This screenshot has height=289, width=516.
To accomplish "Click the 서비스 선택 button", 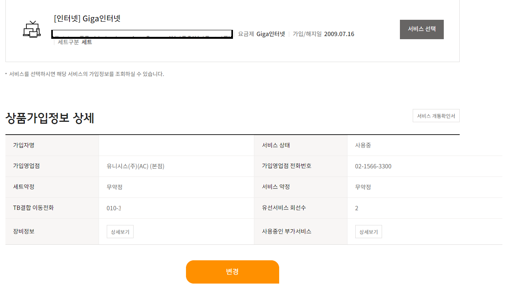I will pyautogui.click(x=422, y=29).
